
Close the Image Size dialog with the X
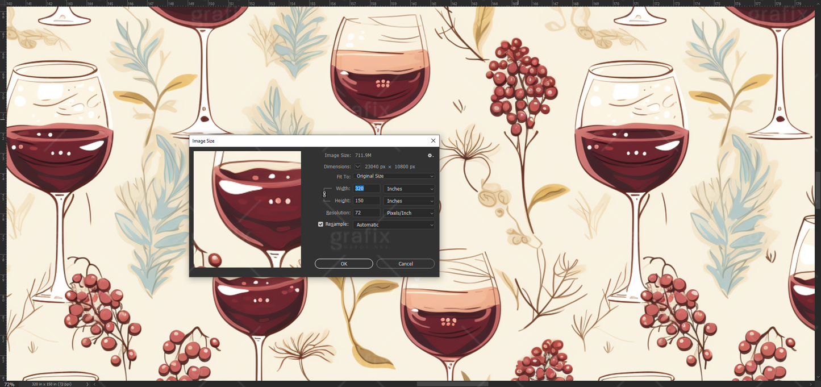(x=433, y=140)
